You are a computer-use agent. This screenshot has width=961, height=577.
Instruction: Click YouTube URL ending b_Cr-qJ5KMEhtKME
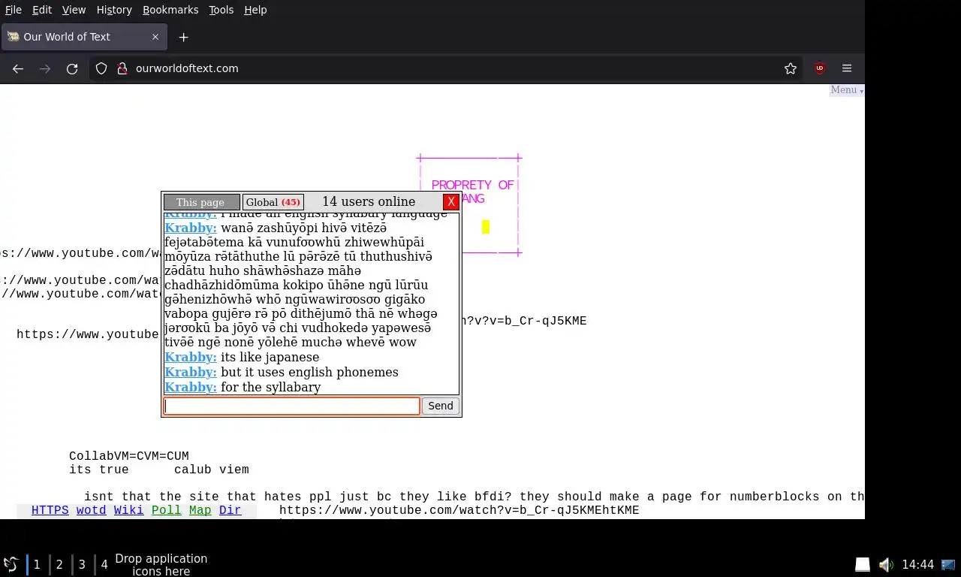click(459, 510)
